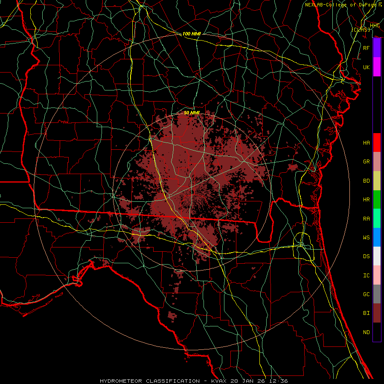The height and width of the screenshot is (384, 384).
Task: Click the BD legend label
Action: click(x=367, y=181)
